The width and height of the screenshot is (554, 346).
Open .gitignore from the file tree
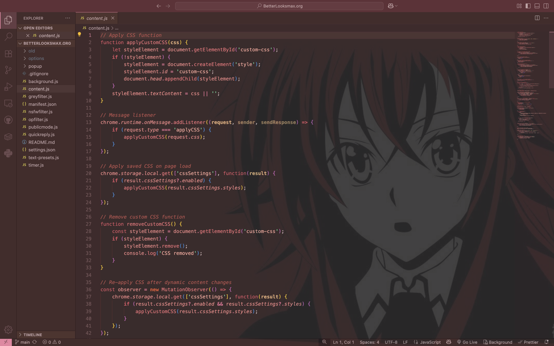(x=46, y=74)
